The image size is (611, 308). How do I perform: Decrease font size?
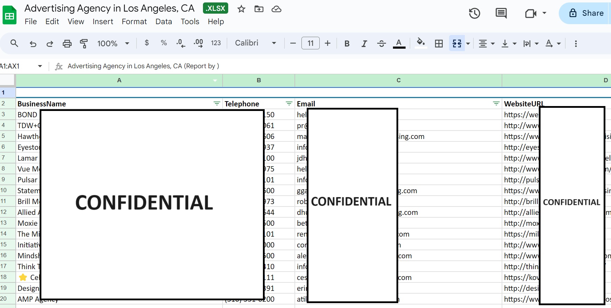[293, 43]
